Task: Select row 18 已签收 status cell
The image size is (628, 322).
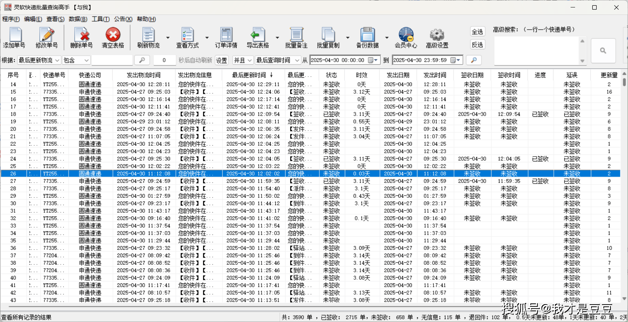Action: pyautogui.click(x=331, y=114)
